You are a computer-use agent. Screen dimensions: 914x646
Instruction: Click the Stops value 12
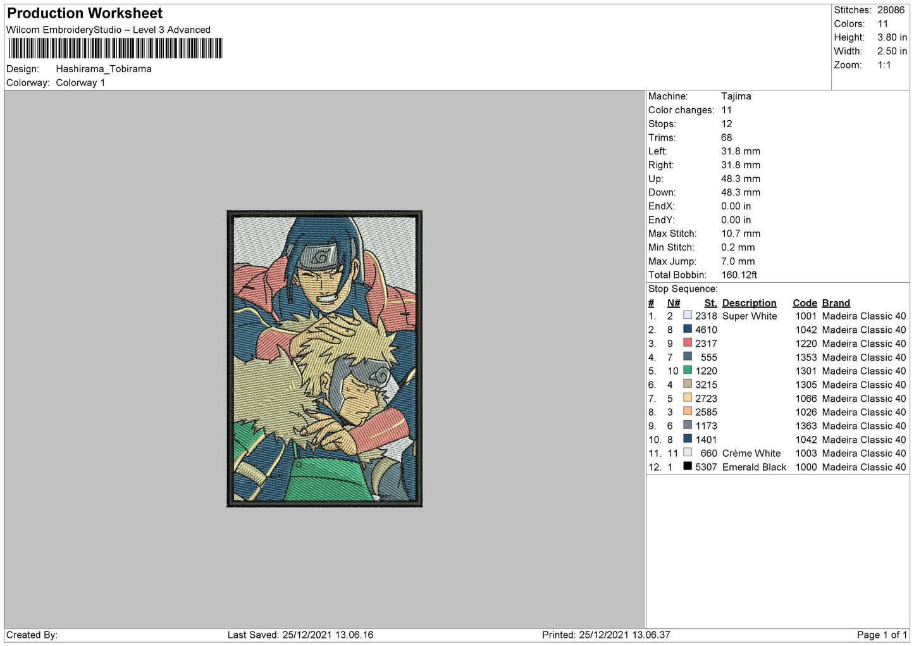[x=727, y=124]
